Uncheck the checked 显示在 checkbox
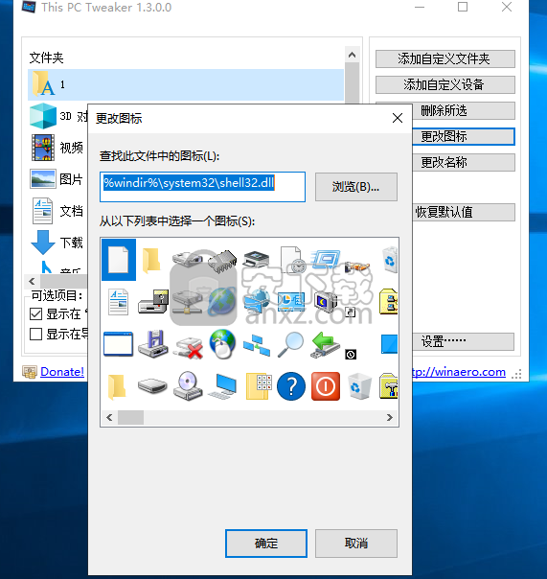The width and height of the screenshot is (547, 579). [35, 314]
